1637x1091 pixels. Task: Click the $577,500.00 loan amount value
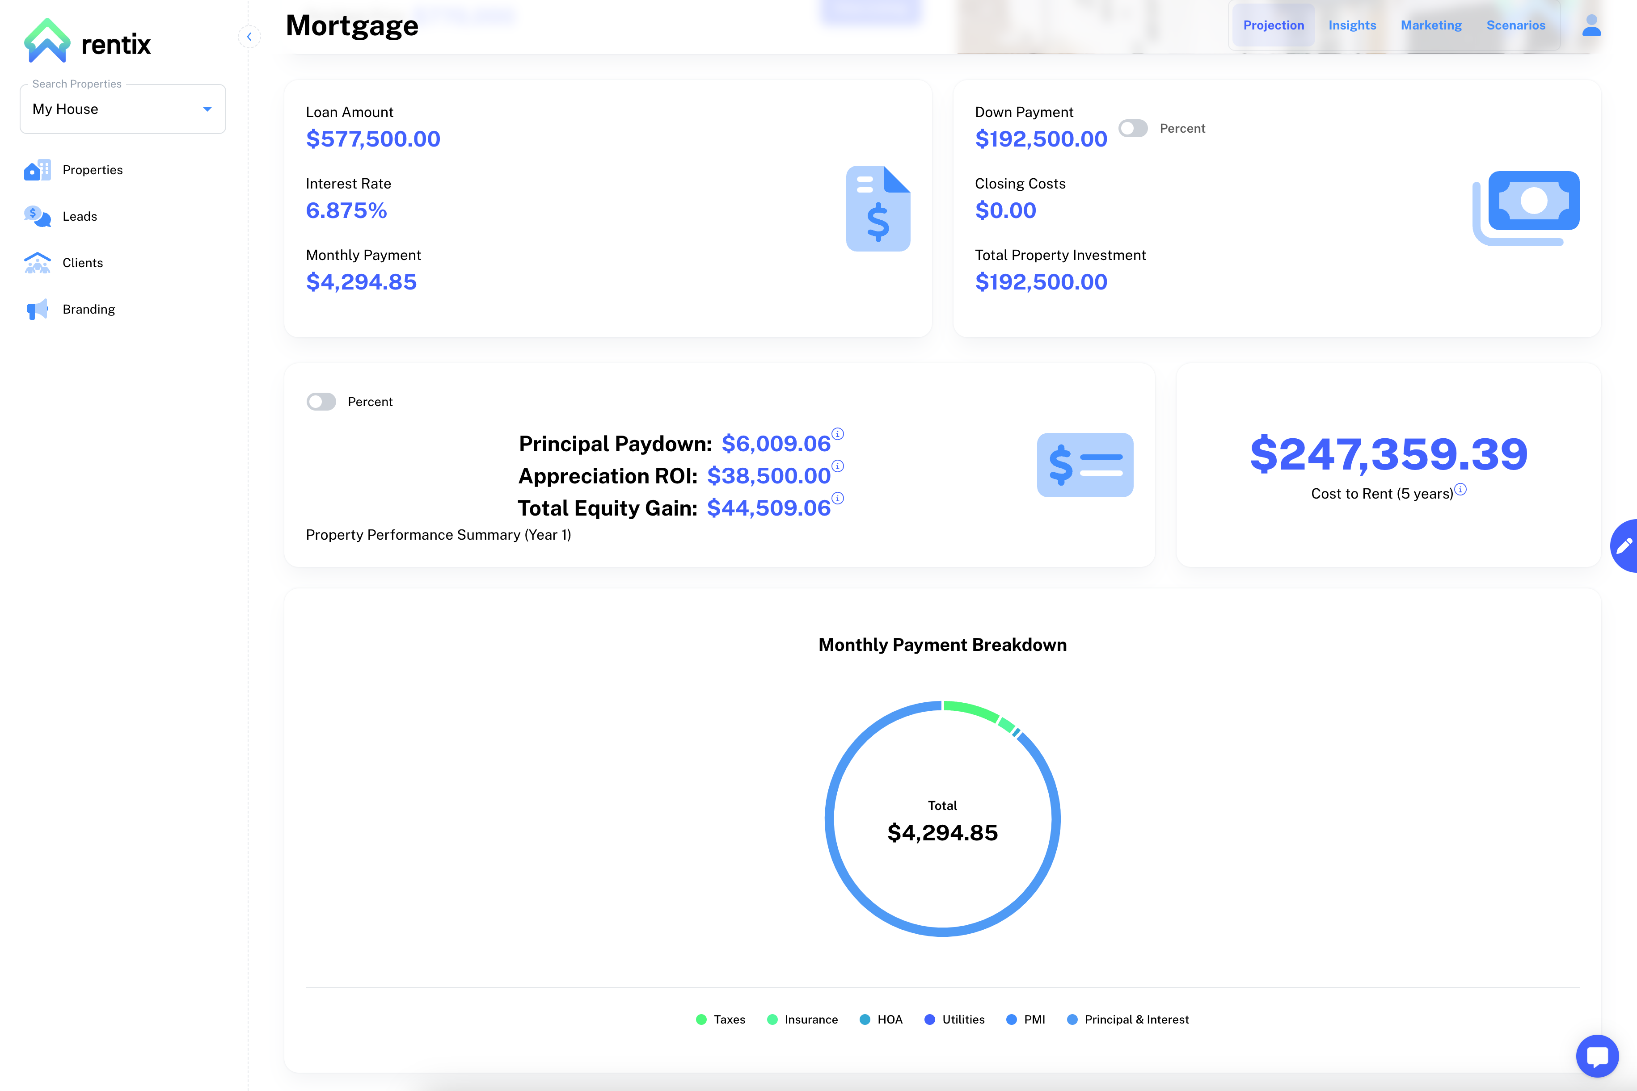pyautogui.click(x=373, y=139)
